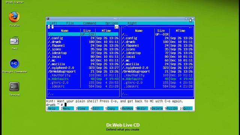Select *.Xdefaults in right panel
This screenshot has height=135, width=240.
(157, 79)
